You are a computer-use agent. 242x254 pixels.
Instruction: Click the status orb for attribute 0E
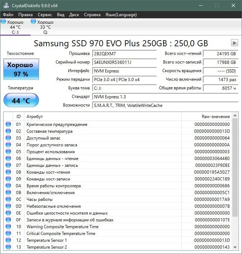[x=8, y=213]
